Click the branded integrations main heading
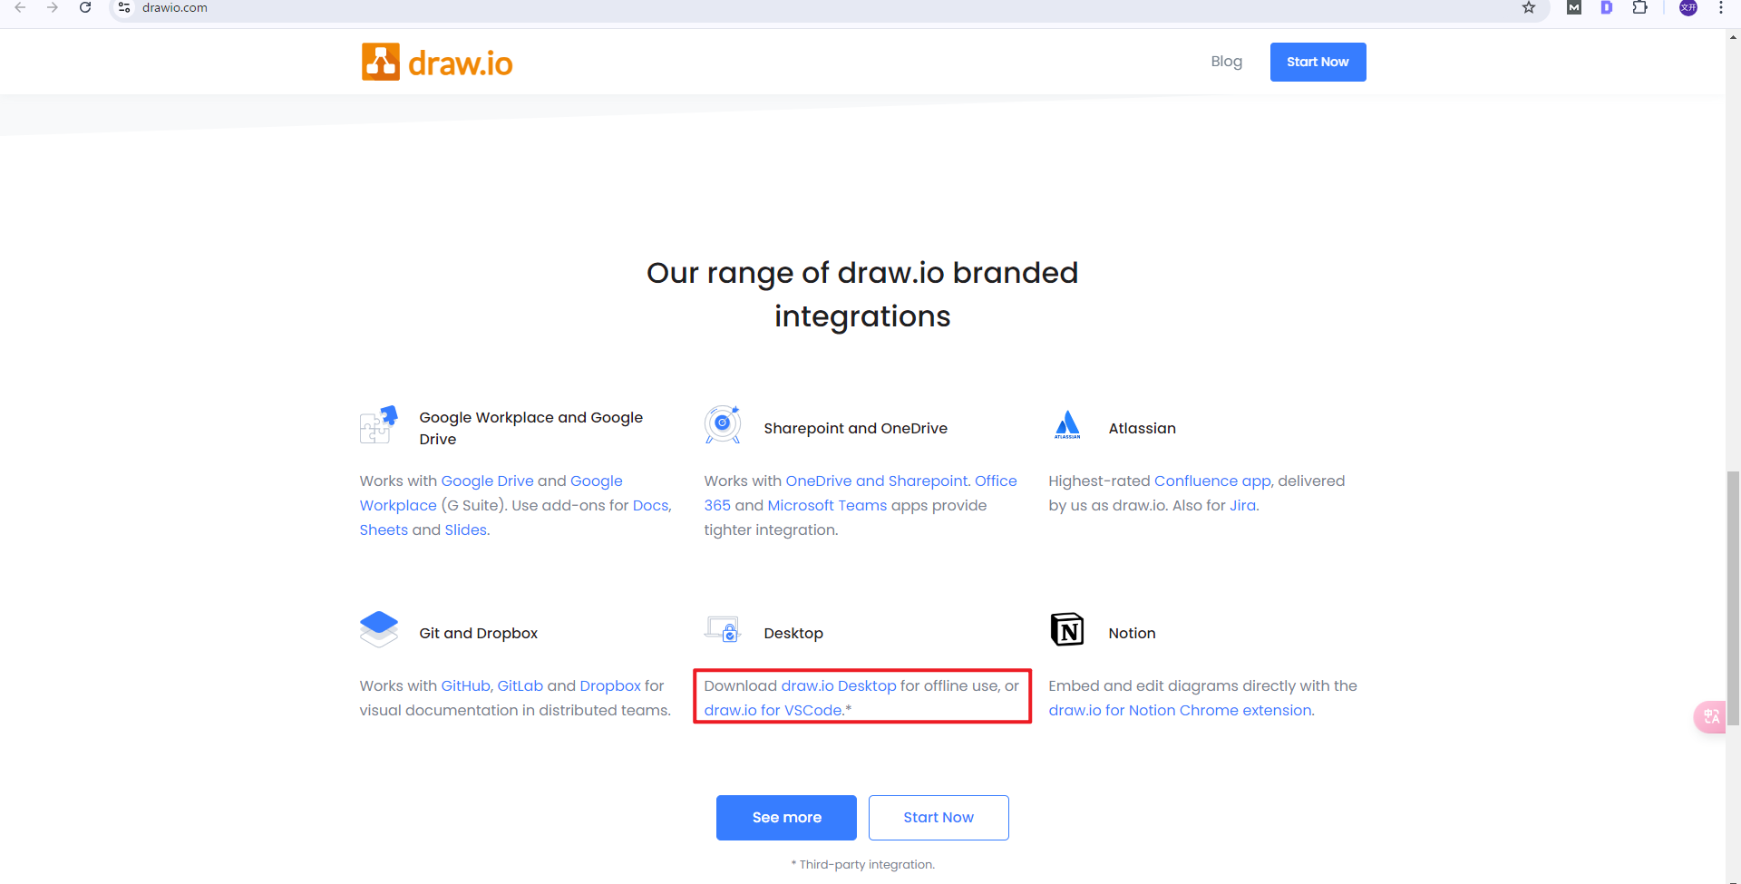This screenshot has width=1741, height=884. [862, 295]
